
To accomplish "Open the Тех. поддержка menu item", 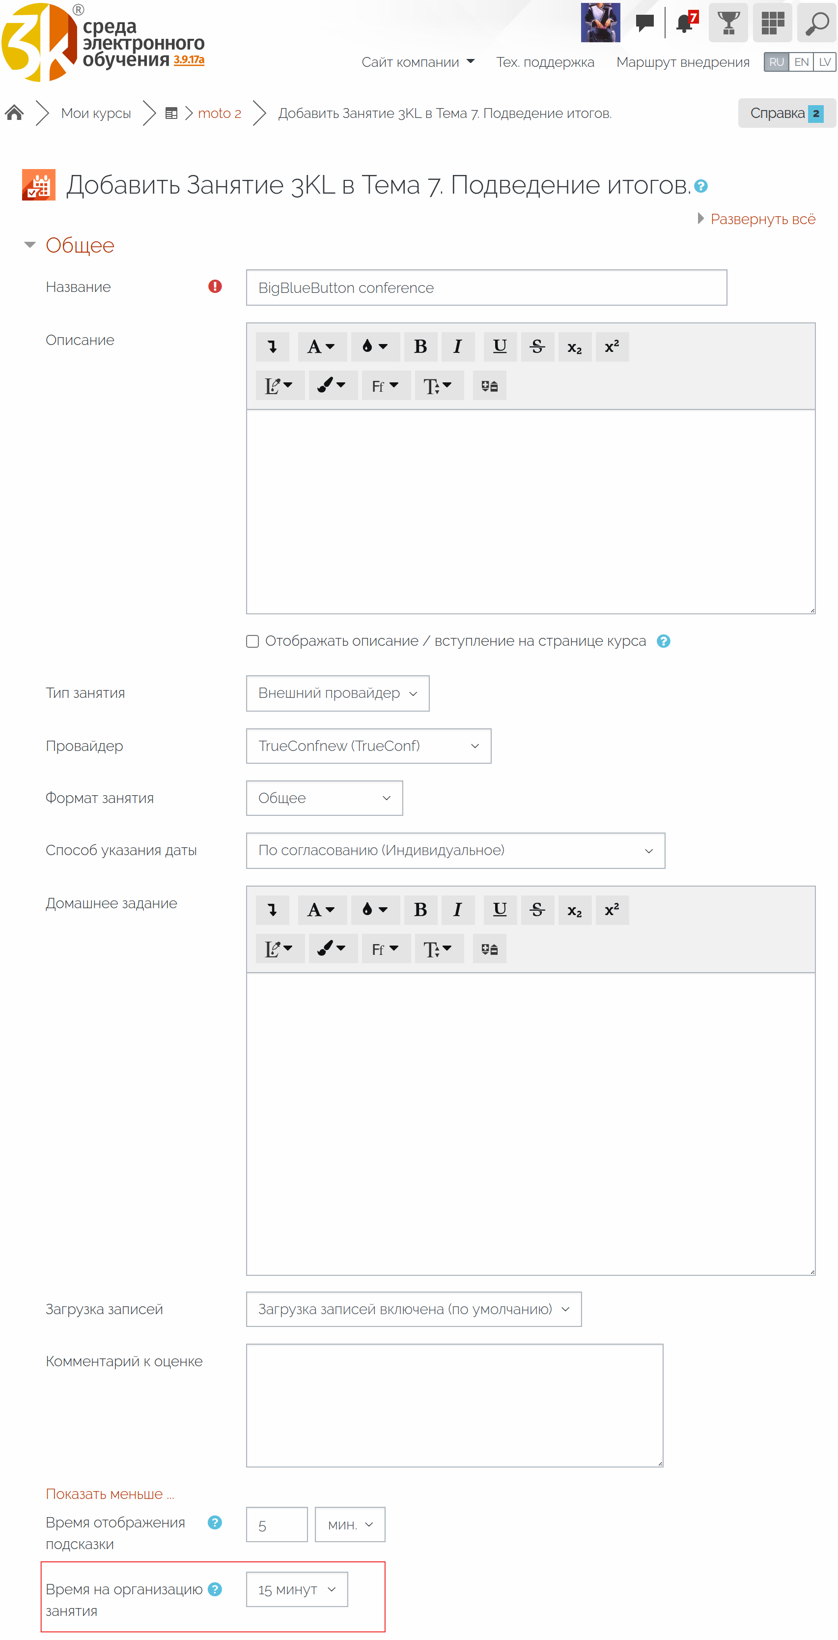I will (x=545, y=62).
